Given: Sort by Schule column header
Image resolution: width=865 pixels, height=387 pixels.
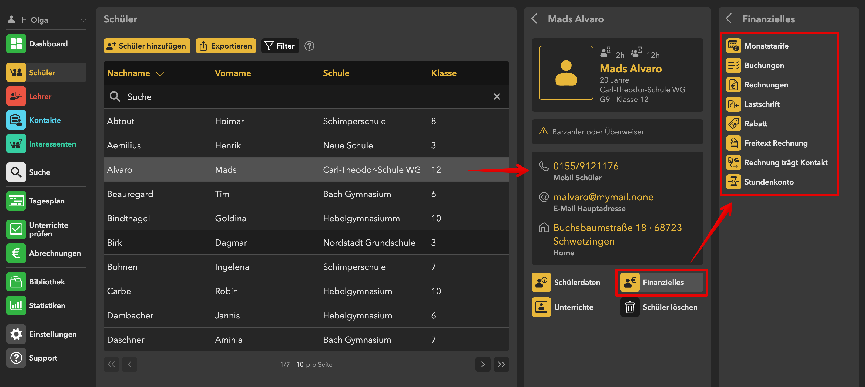Looking at the screenshot, I should coord(336,73).
